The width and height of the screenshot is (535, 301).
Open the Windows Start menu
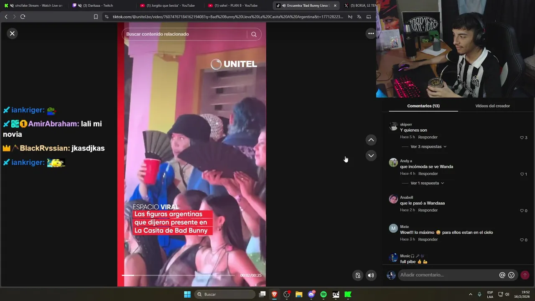pyautogui.click(x=187, y=294)
